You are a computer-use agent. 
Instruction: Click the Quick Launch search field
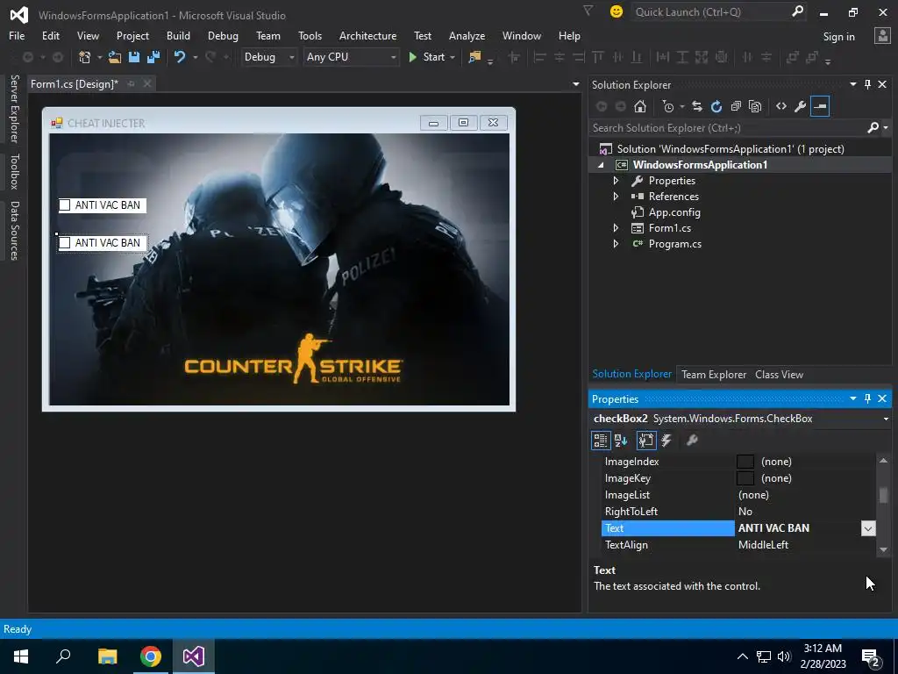pyautogui.click(x=710, y=12)
